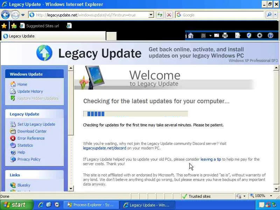This screenshot has height=210, width=280.
Task: Click the Read Mail envelope icon
Action: pyautogui.click(x=217, y=36)
